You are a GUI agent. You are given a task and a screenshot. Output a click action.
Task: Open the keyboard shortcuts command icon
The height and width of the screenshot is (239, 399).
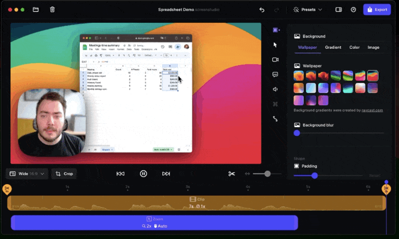[x=275, y=104]
